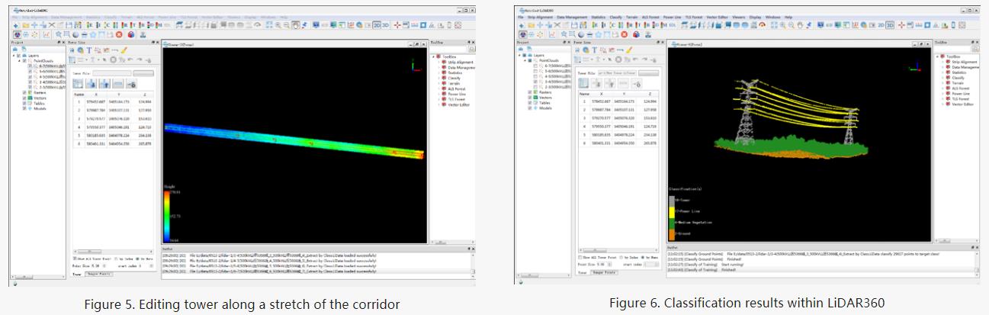This screenshot has width=989, height=315.
Task: Click the yellow Power Line swatch in Figure 6 legend
Action: click(x=672, y=212)
